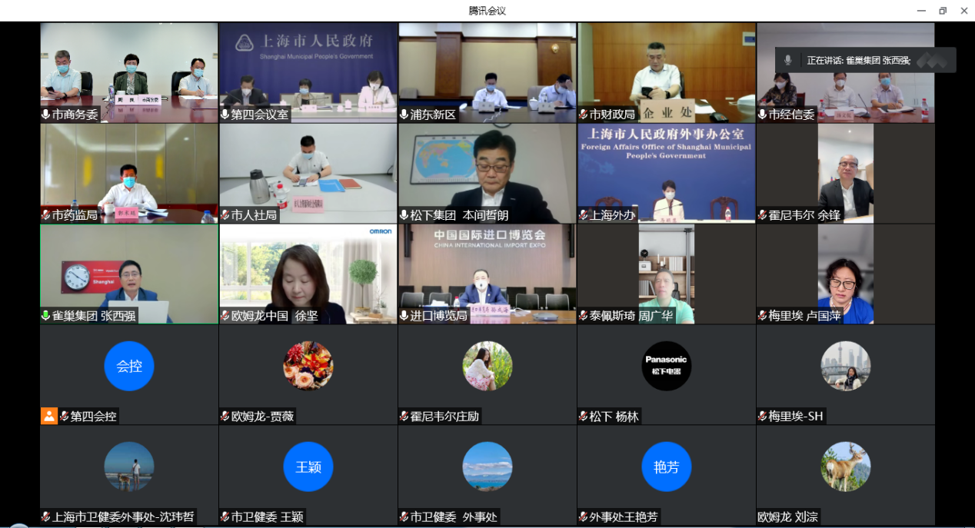Click the mic icon beside 市卫健委 外事处
The width and height of the screenshot is (975, 528).
coord(404,517)
